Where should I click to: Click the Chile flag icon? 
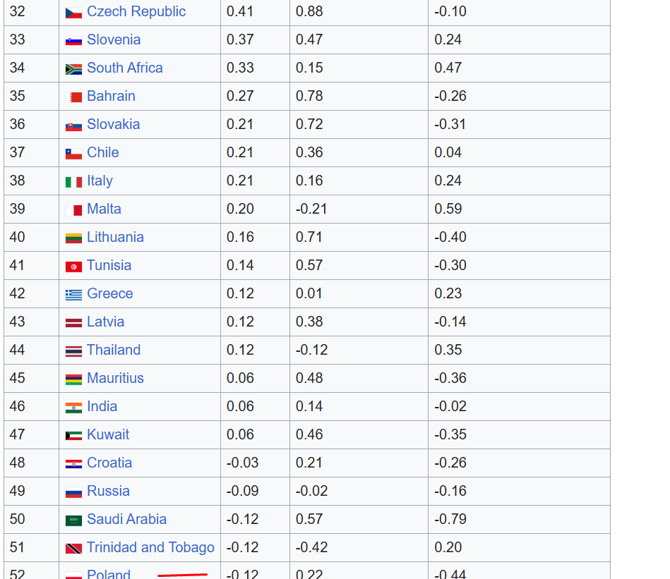73,154
